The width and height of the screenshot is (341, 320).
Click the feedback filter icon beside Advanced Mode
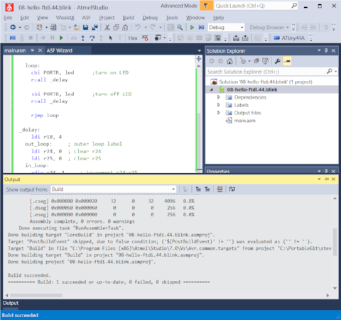pos(206,6)
